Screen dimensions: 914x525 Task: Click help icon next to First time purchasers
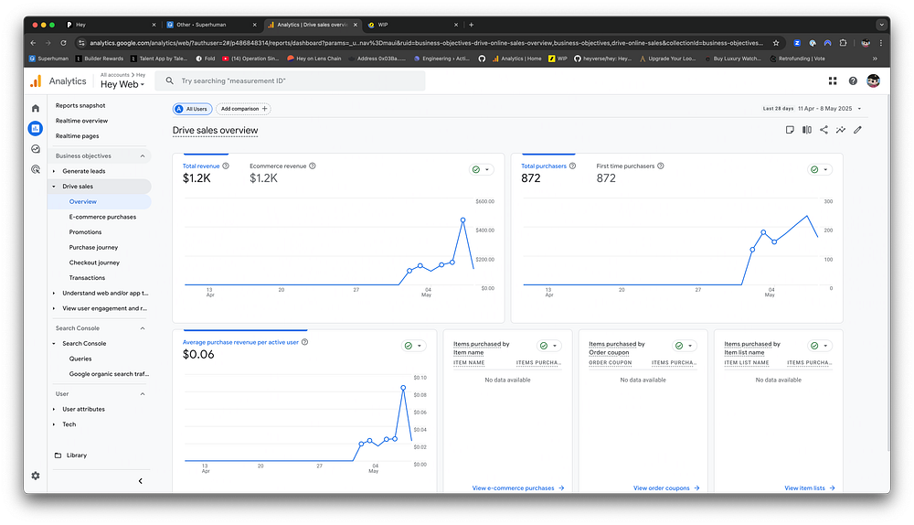coord(661,166)
